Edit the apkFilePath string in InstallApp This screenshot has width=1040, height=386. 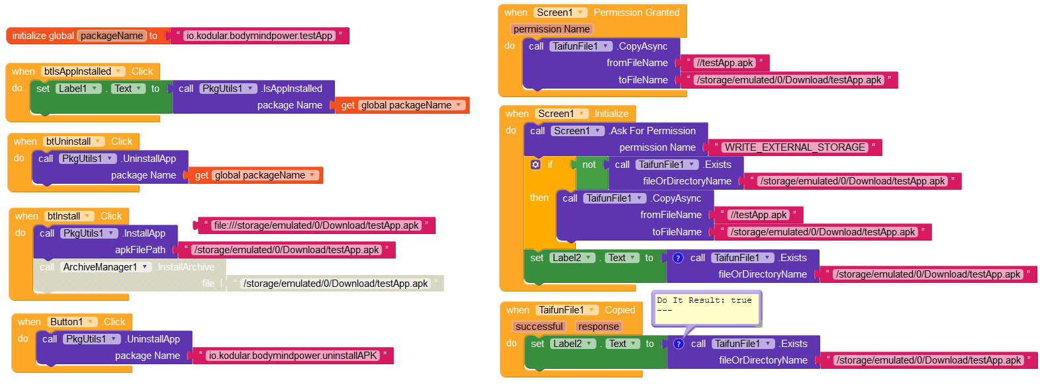tap(286, 250)
